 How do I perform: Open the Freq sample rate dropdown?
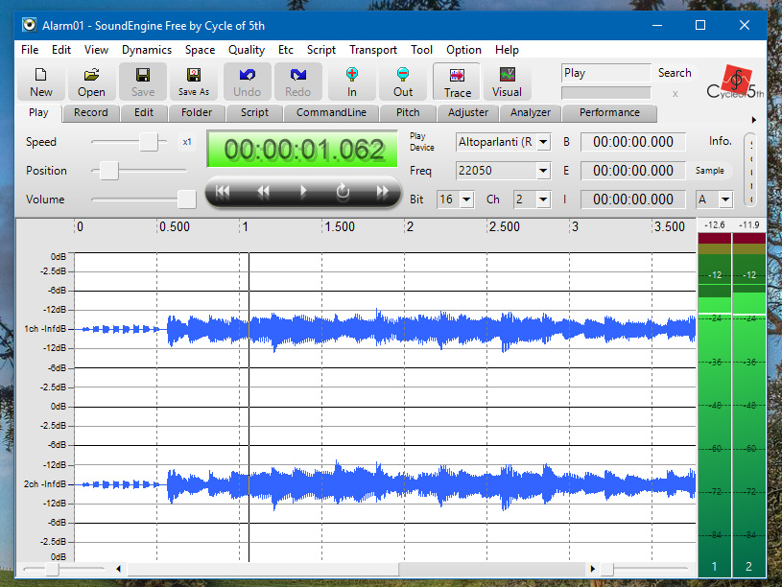543,171
